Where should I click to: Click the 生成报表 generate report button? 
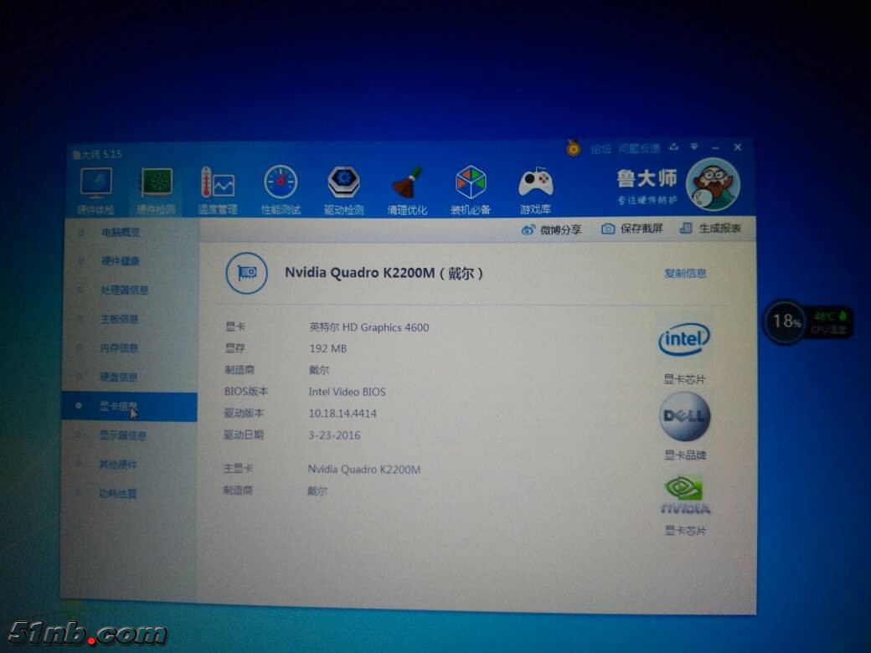click(x=710, y=229)
